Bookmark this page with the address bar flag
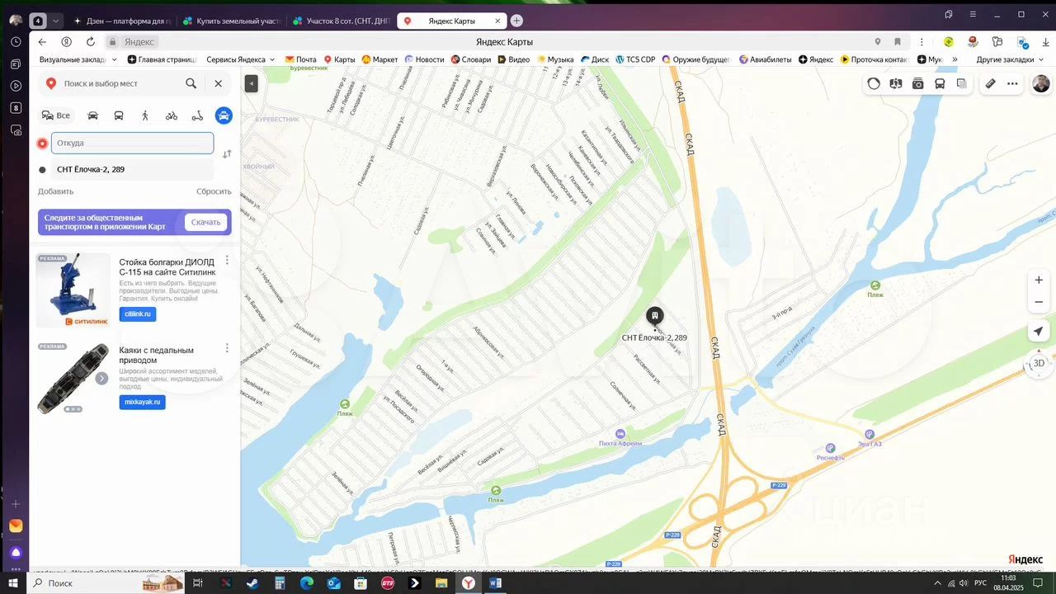Viewport: 1056px width, 594px height. (898, 42)
